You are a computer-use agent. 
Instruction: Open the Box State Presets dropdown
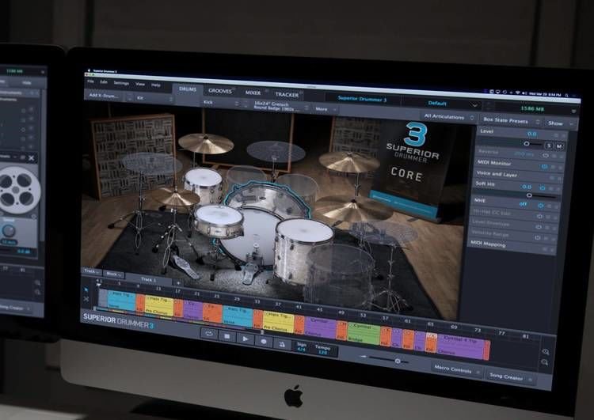509,121
